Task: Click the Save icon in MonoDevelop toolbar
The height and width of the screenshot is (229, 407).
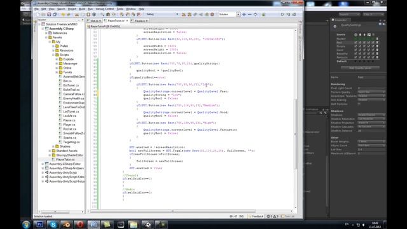Action: (49, 15)
